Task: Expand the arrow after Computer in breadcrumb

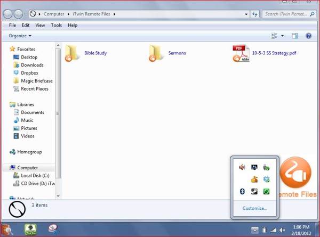Action: [x=68, y=14]
